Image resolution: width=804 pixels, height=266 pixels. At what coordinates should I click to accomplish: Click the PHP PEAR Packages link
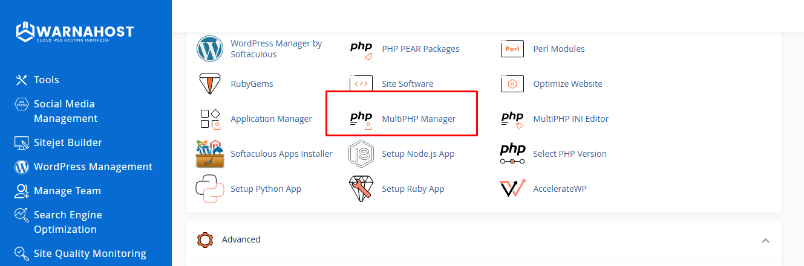point(420,49)
